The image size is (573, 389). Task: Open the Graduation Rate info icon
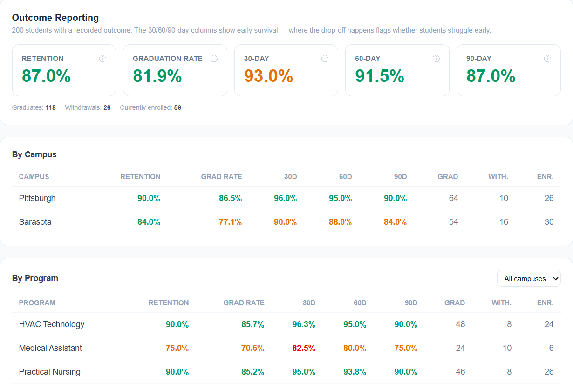pos(214,59)
